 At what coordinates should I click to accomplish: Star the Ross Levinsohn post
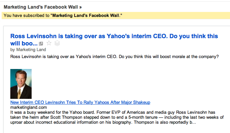pos(49,43)
